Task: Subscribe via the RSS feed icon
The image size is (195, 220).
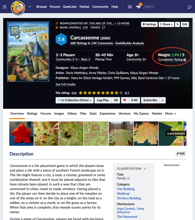Action: coord(178,24)
